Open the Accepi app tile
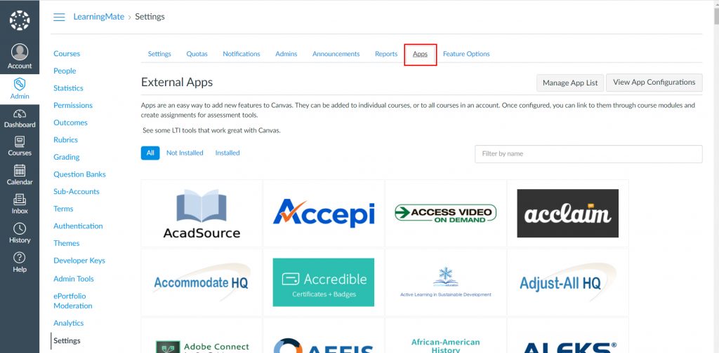This screenshot has width=719, height=353. (324, 213)
